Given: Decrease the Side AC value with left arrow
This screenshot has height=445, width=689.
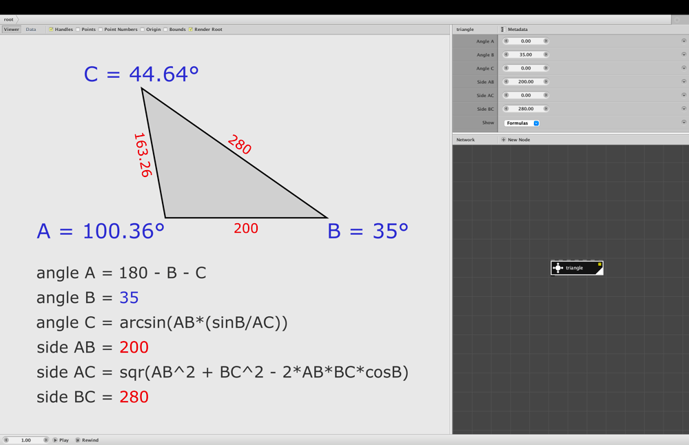Looking at the screenshot, I should [506, 95].
